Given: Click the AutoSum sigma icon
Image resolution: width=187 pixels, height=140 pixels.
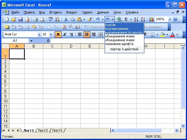Looking at the screenshot, I should 126,19.
